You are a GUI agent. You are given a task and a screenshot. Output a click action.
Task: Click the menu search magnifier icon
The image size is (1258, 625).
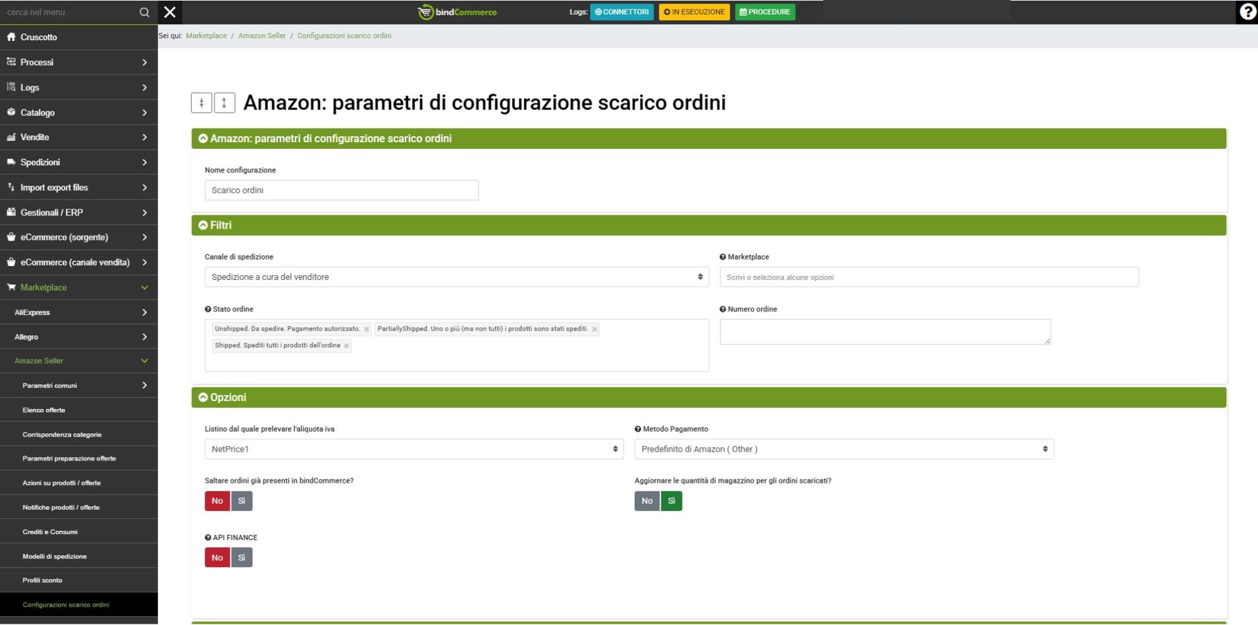[145, 12]
